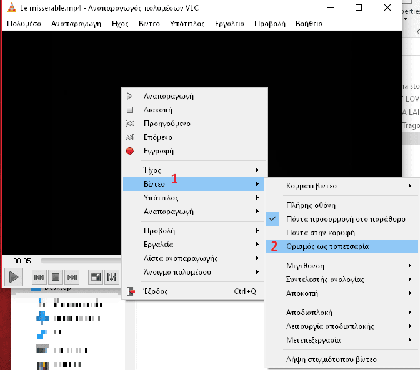Minimize the VLC window
Viewport: 420px width, 370px height.
tap(331, 7)
